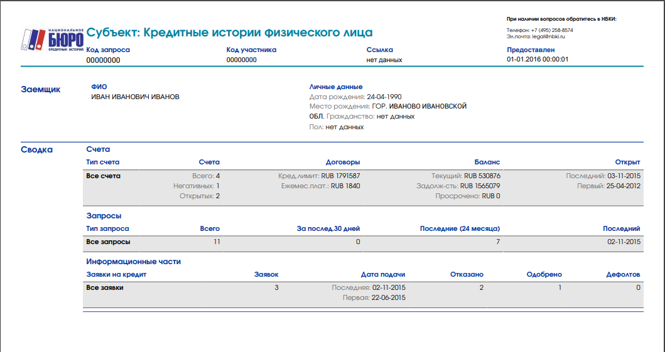Image resolution: width=665 pixels, height=352 pixels.
Task: Click the phone number +7 (495) 258-8574
Action: (552, 31)
